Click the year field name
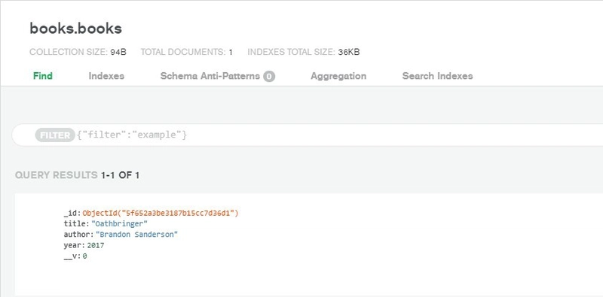 (x=73, y=246)
